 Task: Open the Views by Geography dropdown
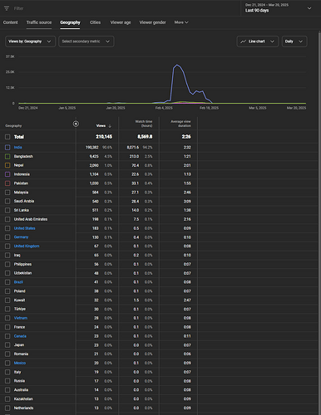[30, 41]
